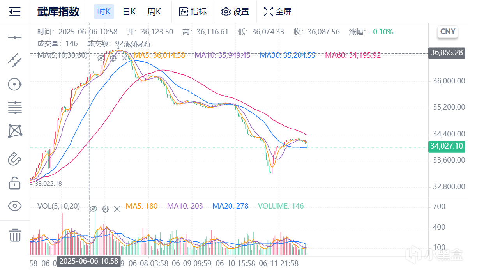Open the 设置 settings panel
Image resolution: width=477 pixels, height=271 pixels.
235,12
